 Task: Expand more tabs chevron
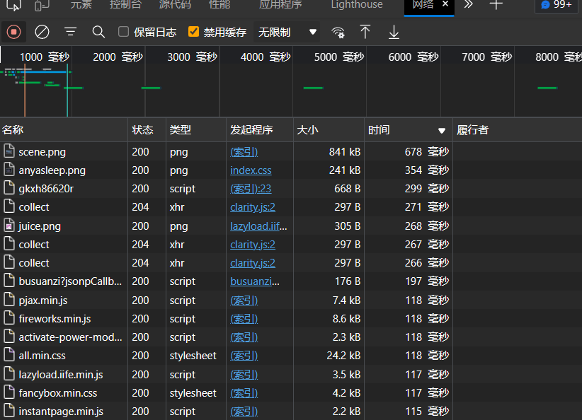coord(468,4)
